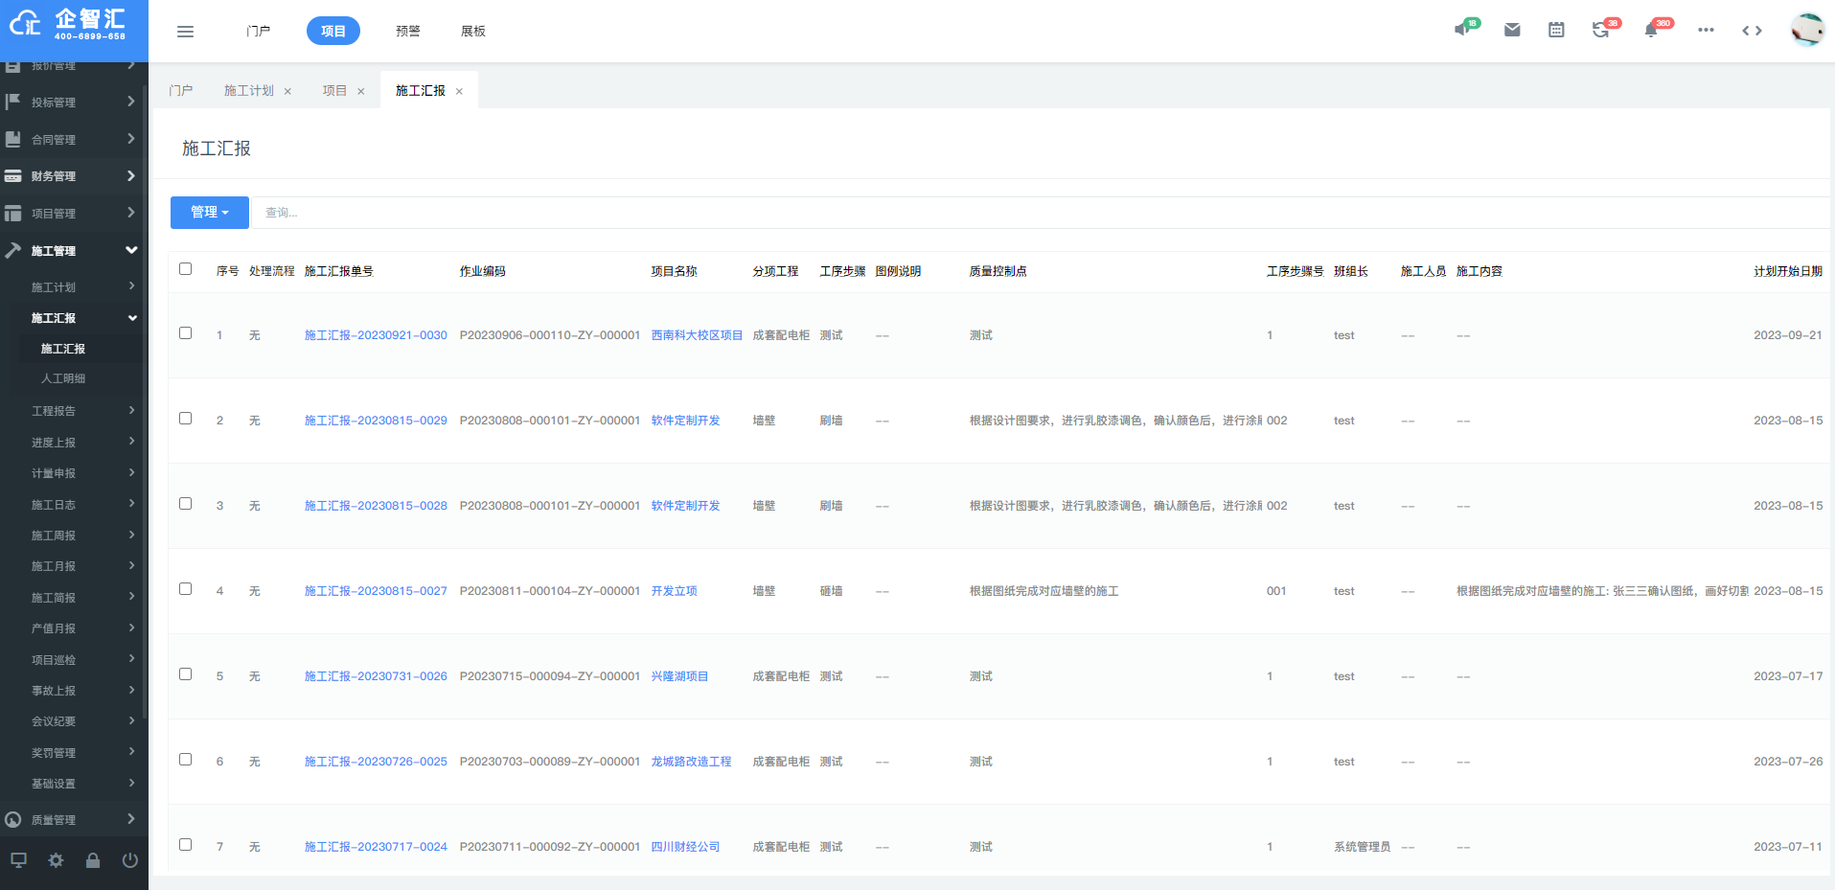Open project link 四川财经公司

685,847
